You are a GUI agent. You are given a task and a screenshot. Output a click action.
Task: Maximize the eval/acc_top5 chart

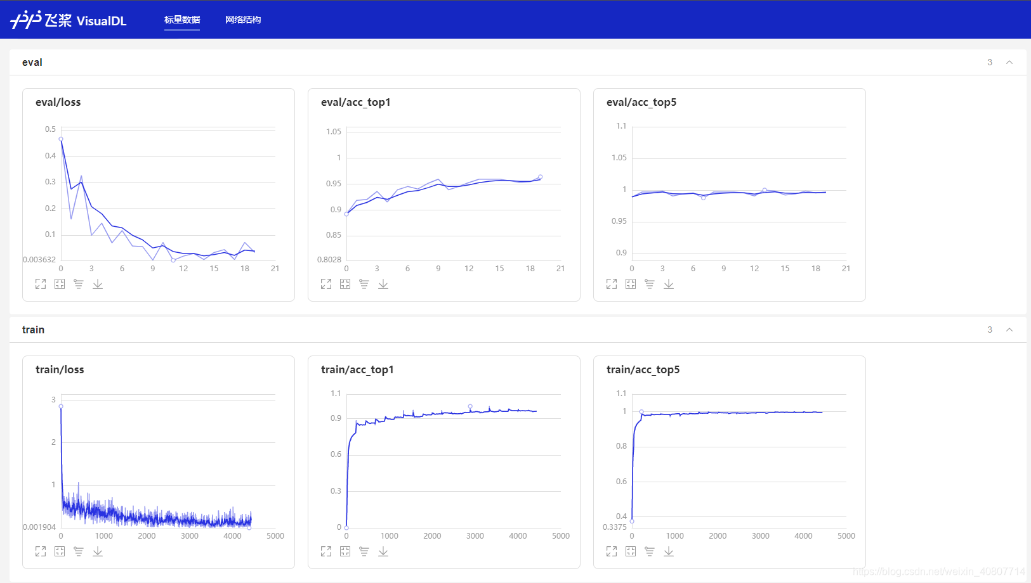point(612,284)
